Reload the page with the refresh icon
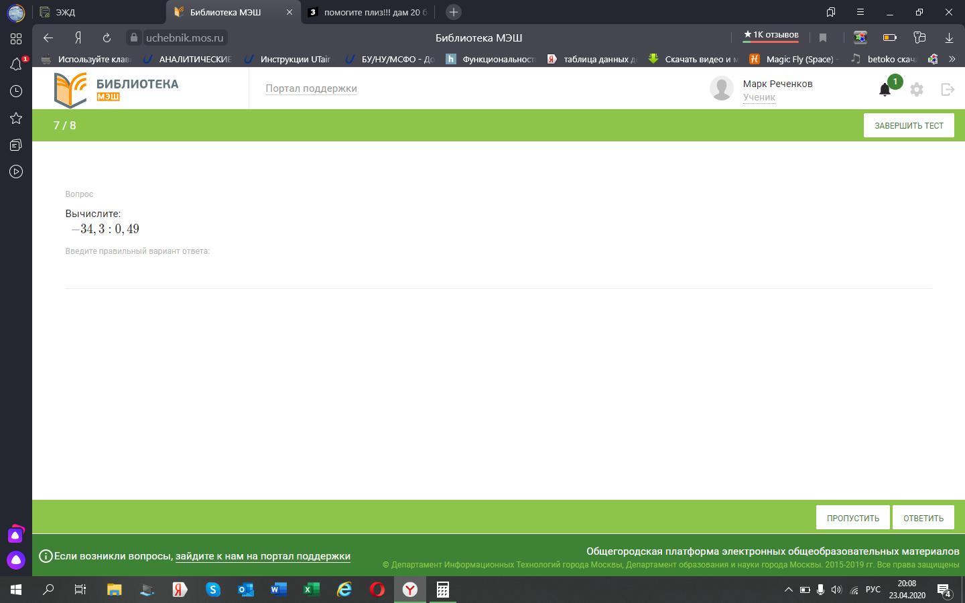This screenshot has height=603, width=965. 107,38
